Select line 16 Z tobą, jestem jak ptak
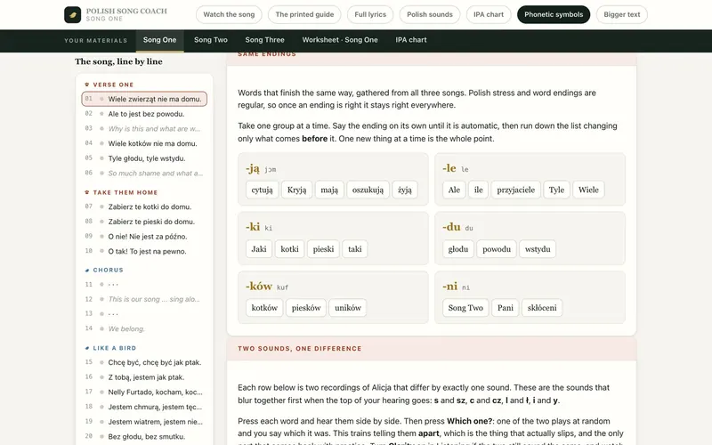This screenshot has height=445, width=712. pos(144,377)
